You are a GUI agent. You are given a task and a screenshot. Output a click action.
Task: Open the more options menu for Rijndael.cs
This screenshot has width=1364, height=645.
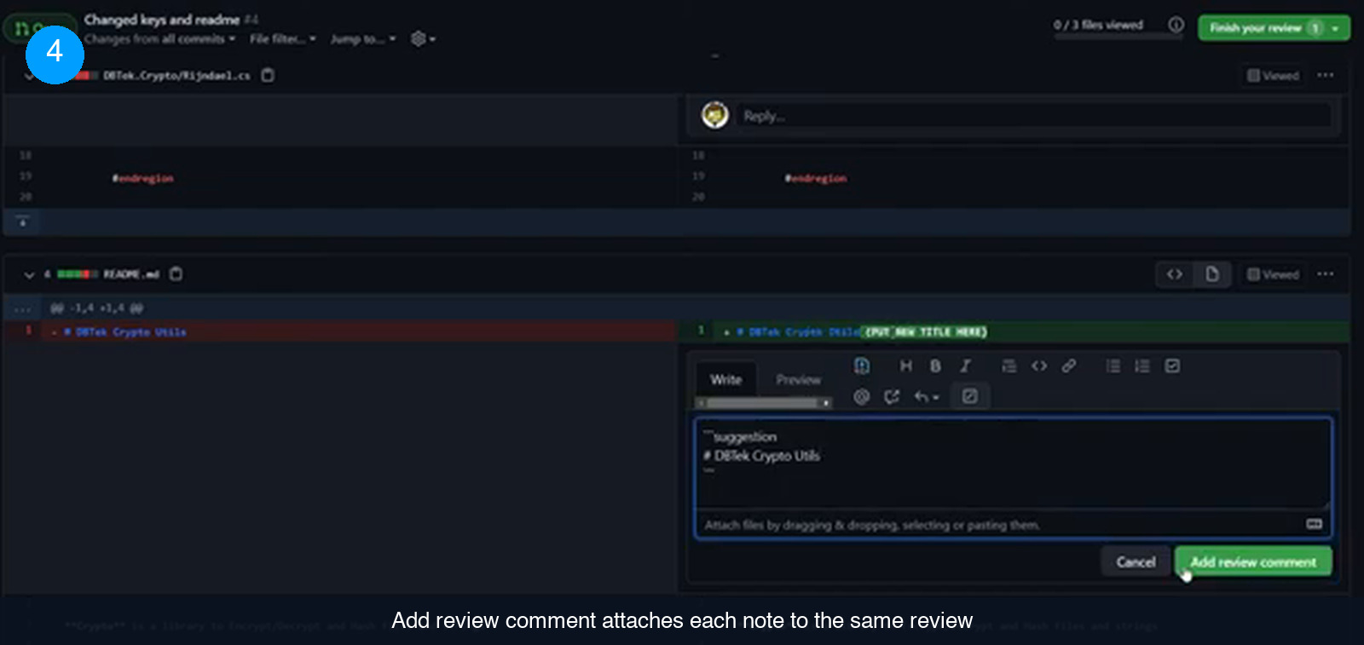click(1325, 75)
